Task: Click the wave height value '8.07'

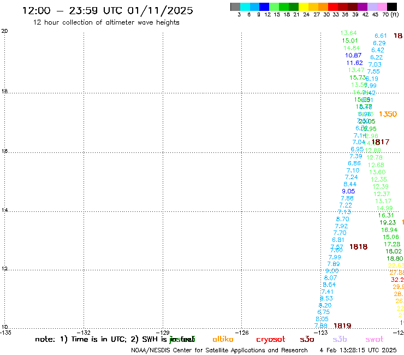Action: pos(330,277)
